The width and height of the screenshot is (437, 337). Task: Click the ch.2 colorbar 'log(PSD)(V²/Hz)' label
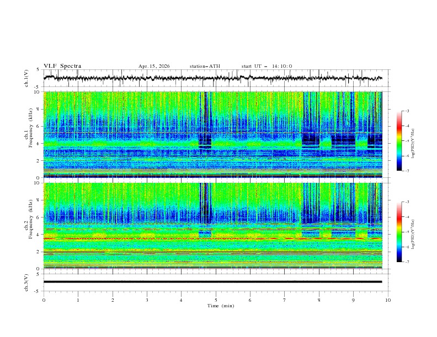click(x=413, y=234)
